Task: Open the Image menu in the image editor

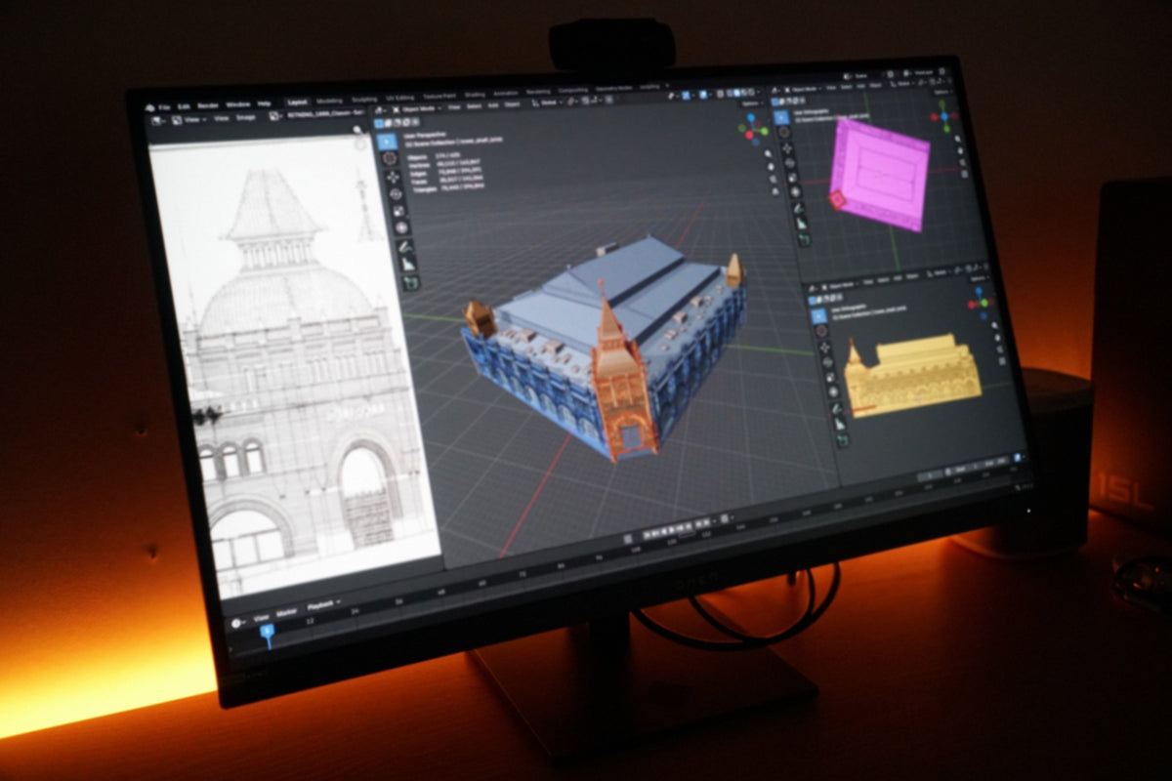Action: 246,116
